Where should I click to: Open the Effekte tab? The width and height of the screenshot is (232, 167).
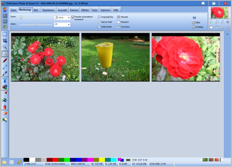pyautogui.click(x=85, y=10)
